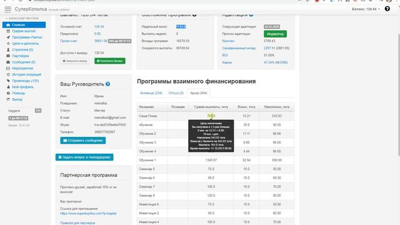This screenshot has width=400, height=225.
Task: Switch to the Отпуск (0) tab
Action: (176, 93)
